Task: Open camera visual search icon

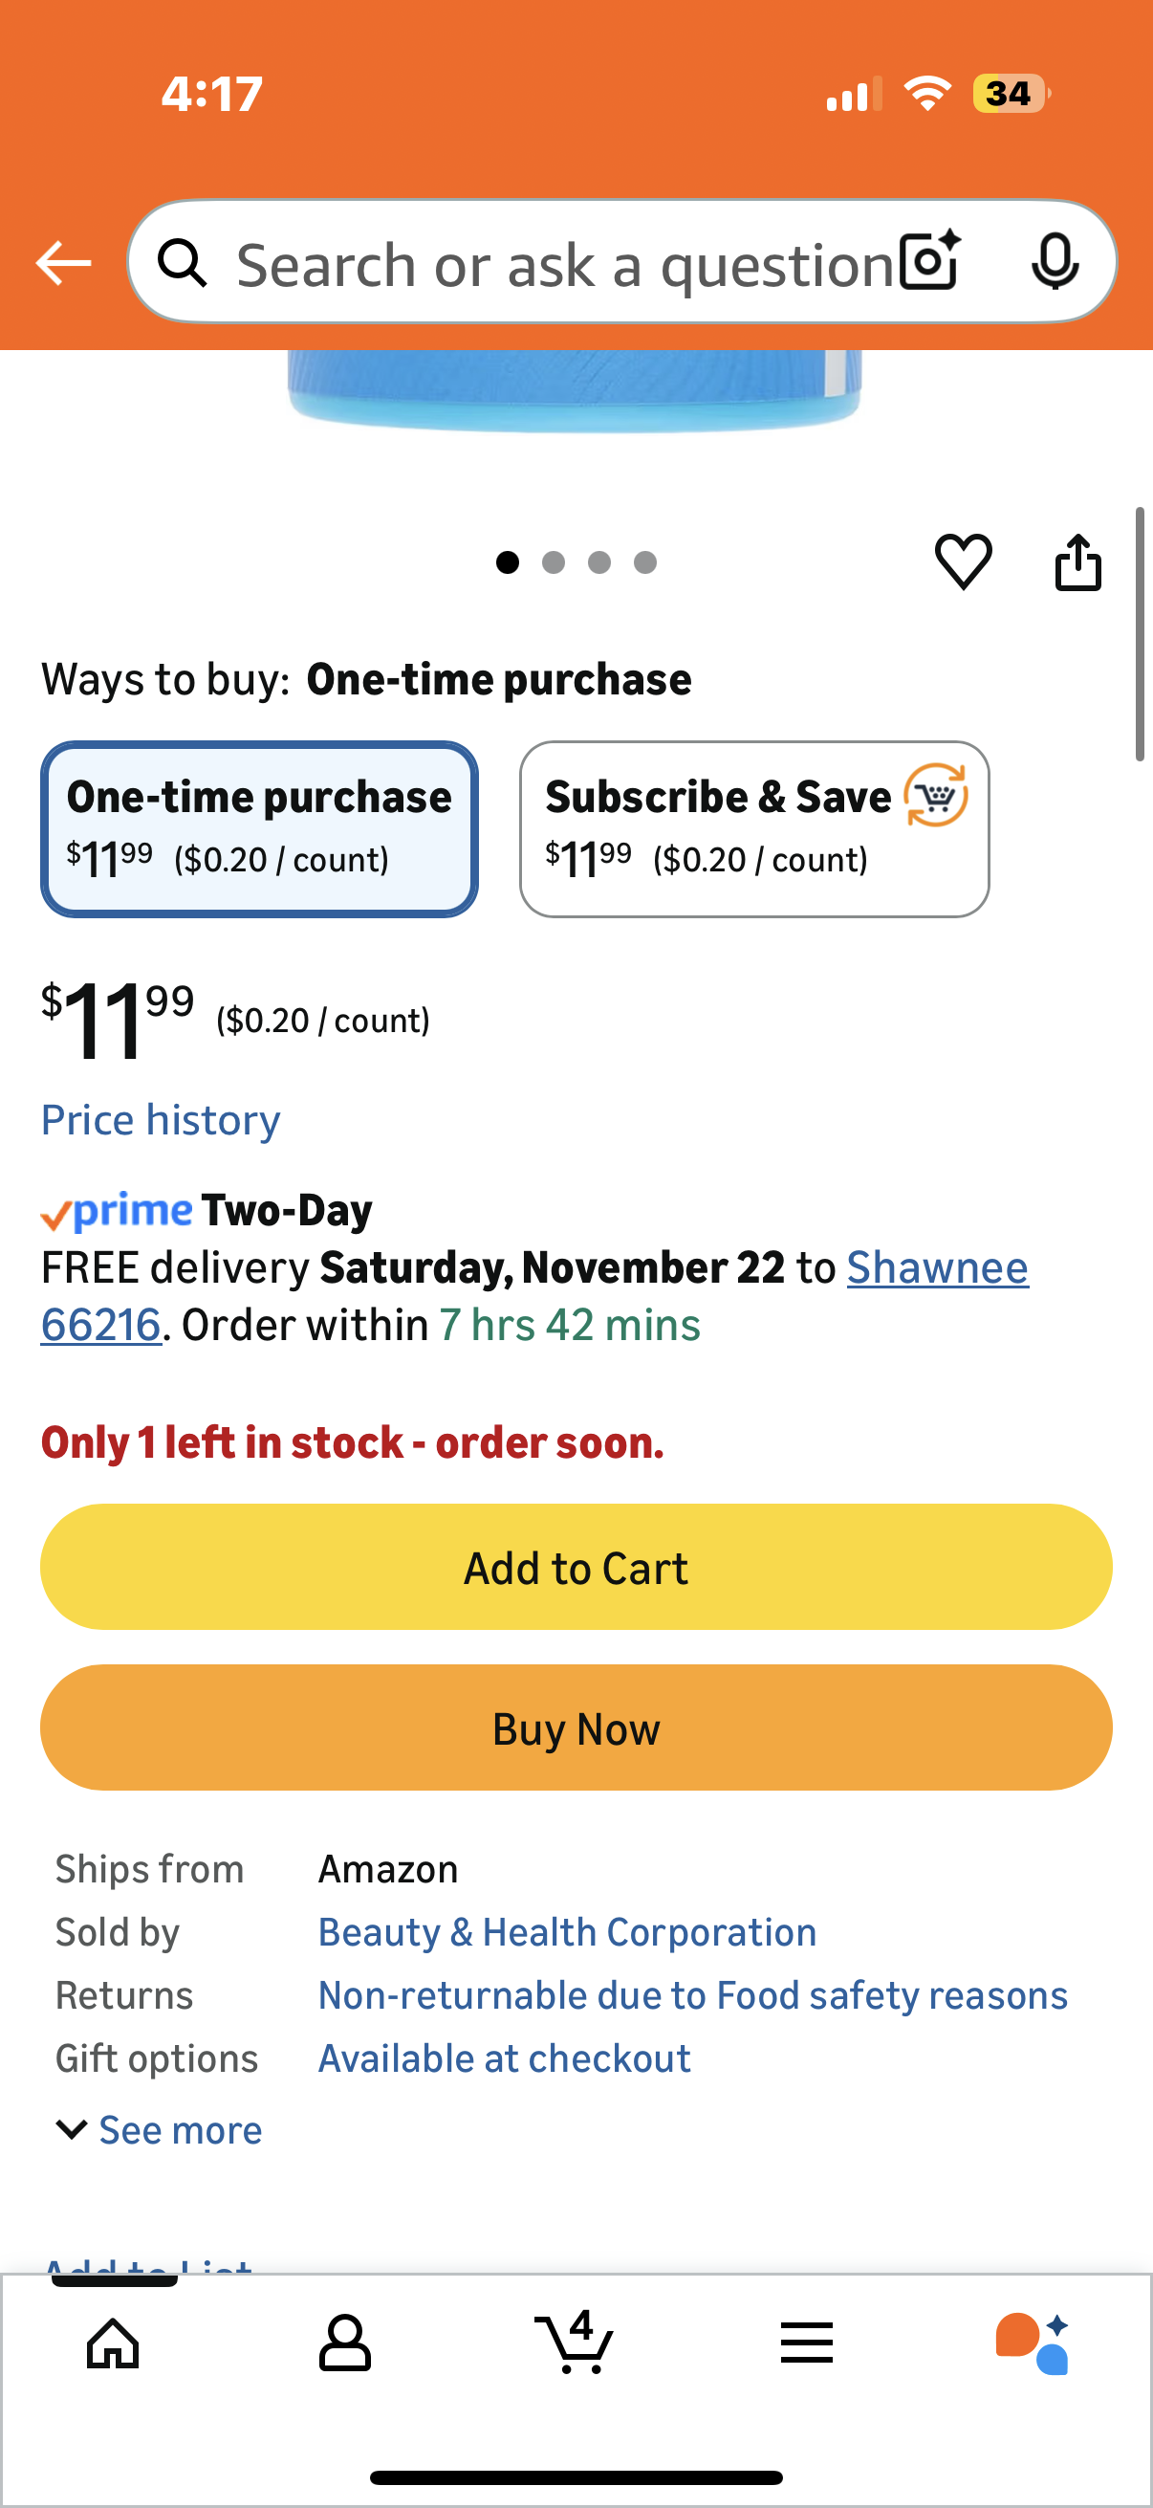Action: point(929,262)
